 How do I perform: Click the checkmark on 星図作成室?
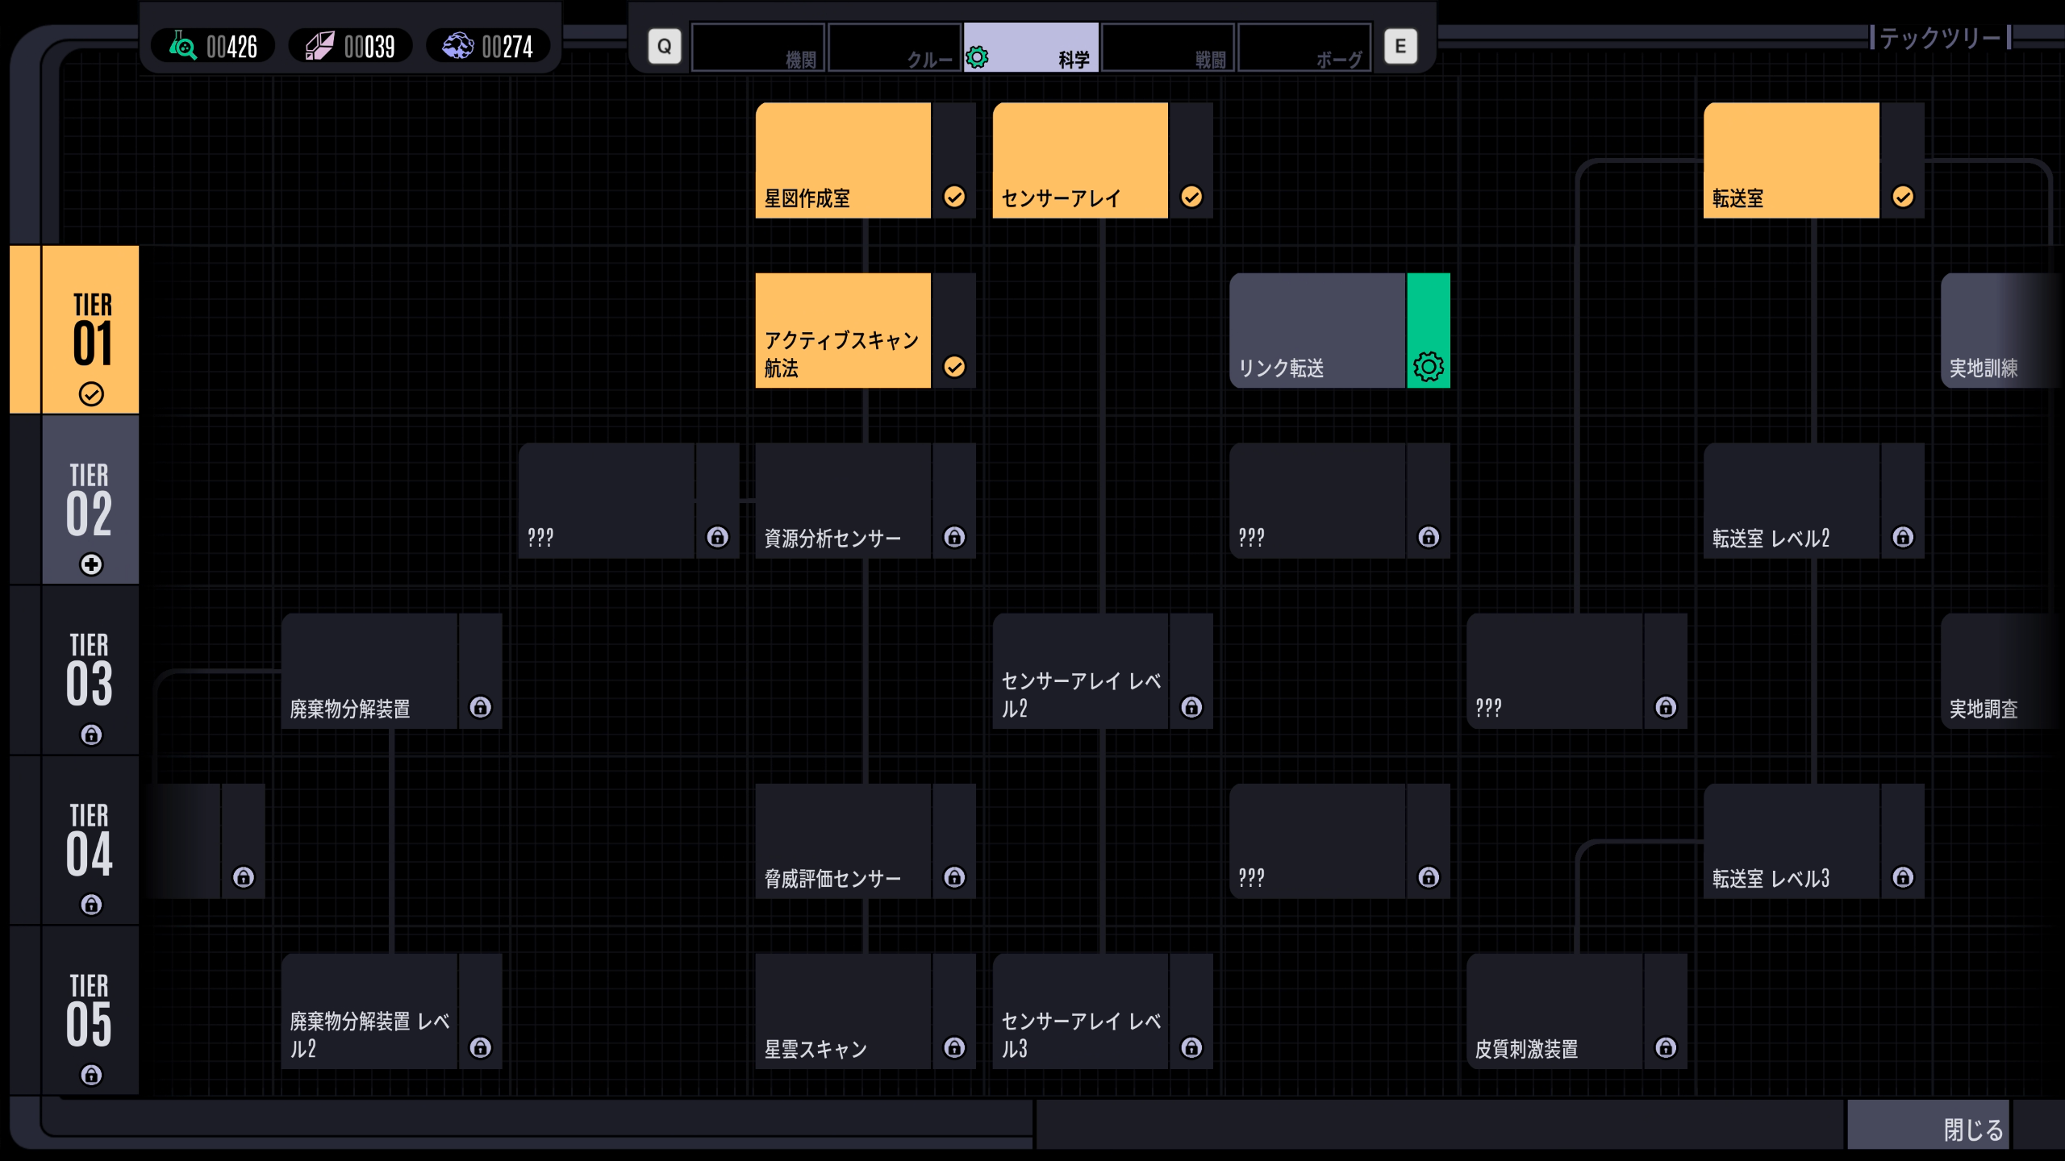(x=954, y=197)
